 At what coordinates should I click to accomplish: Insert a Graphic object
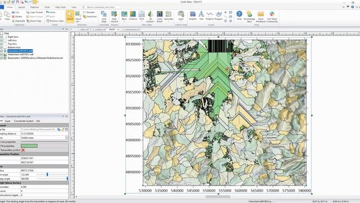(x=192, y=16)
